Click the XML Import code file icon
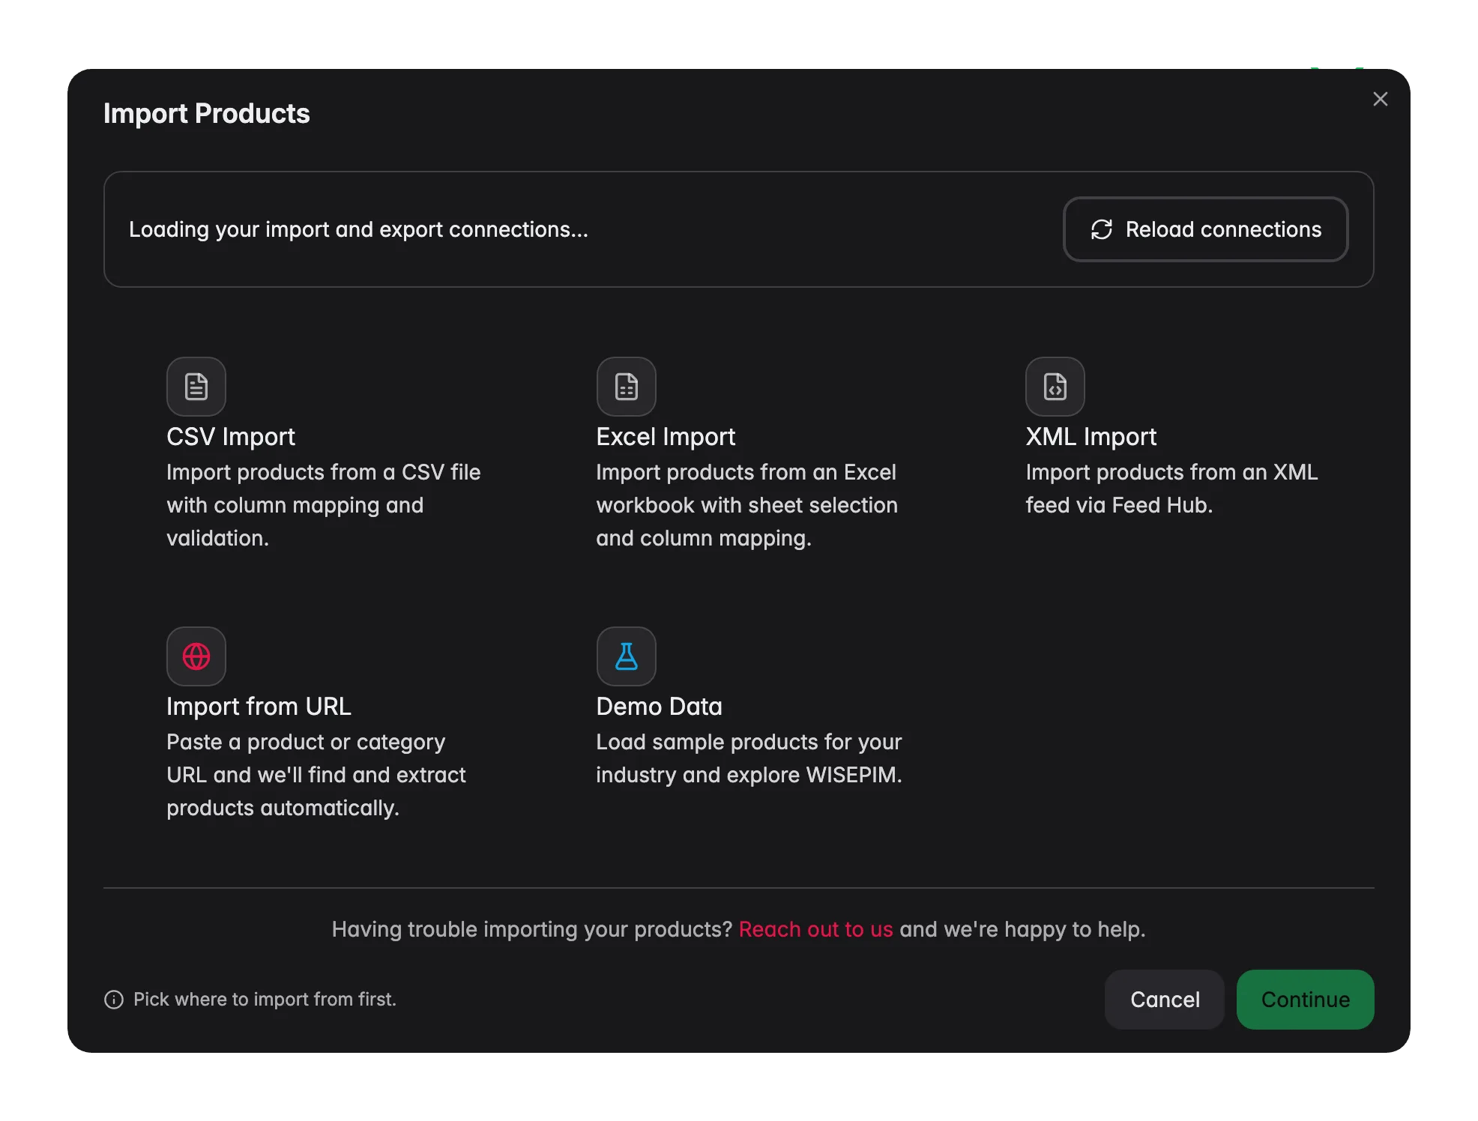The height and width of the screenshot is (1121, 1478). point(1055,387)
